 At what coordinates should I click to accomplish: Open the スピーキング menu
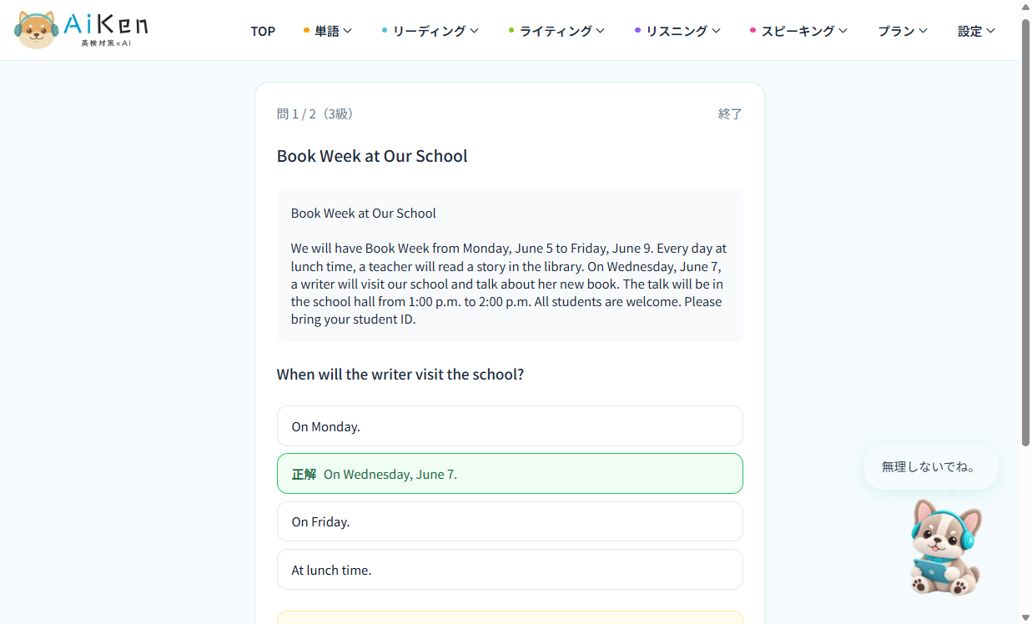pos(798,31)
